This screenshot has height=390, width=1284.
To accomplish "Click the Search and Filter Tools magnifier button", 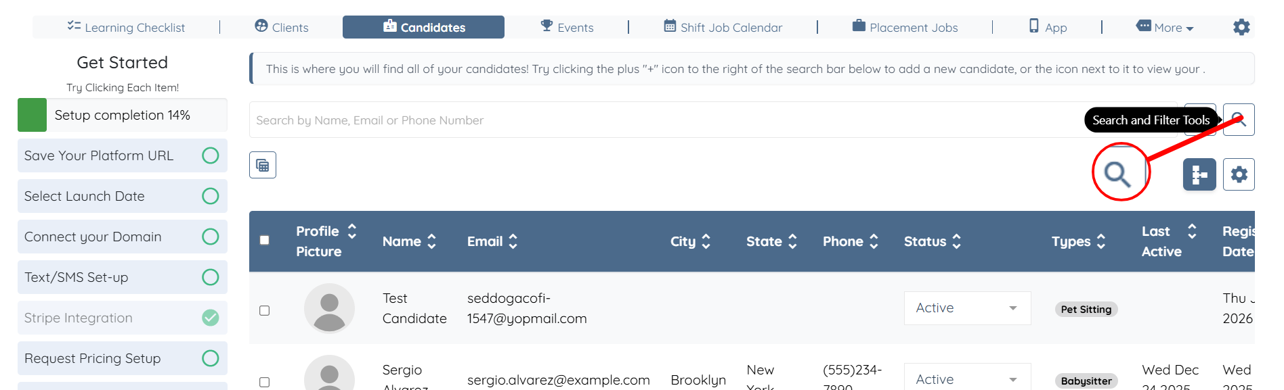I will 1238,120.
